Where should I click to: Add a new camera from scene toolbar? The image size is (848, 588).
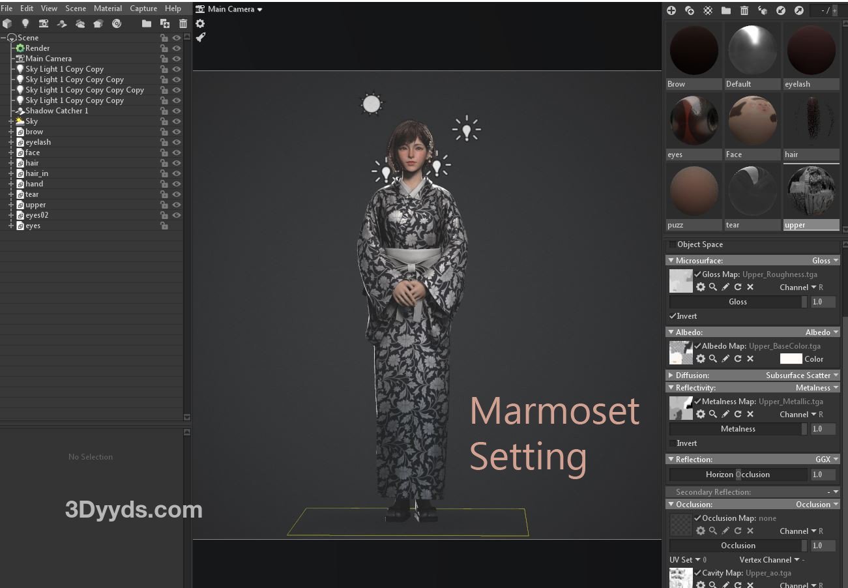(x=44, y=23)
